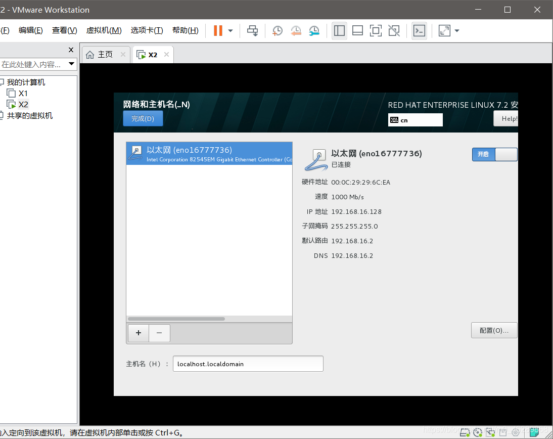The image size is (553, 439).
Task: Pause the virtual machine with the orange pause icon
Action: [x=218, y=31]
